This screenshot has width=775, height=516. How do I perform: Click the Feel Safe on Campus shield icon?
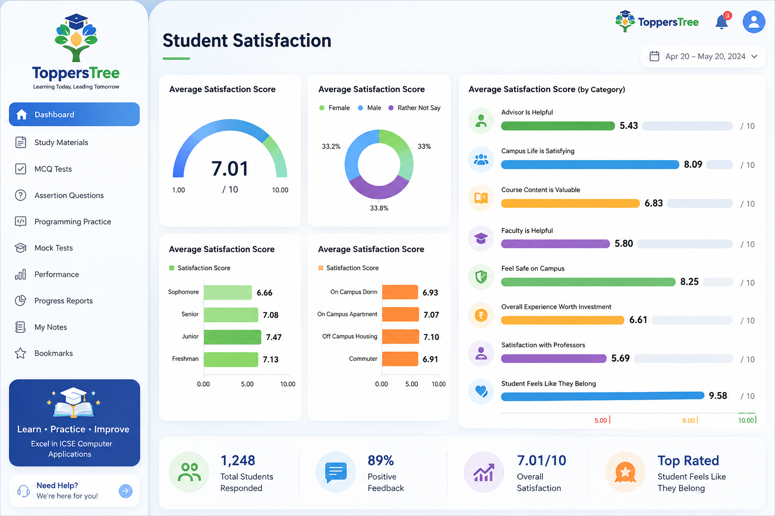(x=481, y=277)
